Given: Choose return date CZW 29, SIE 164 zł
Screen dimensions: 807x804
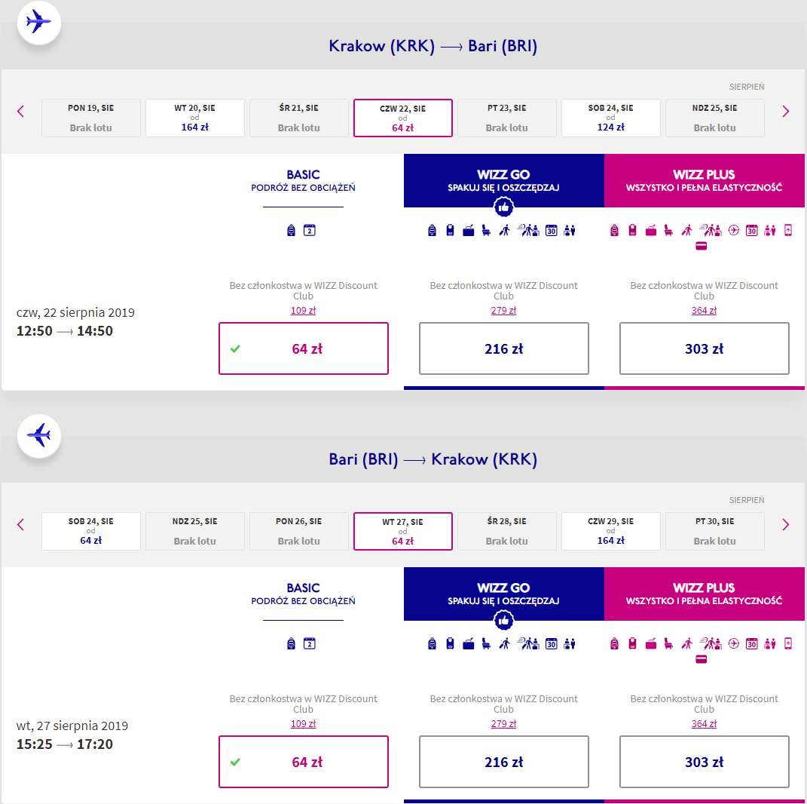Looking at the screenshot, I should click(611, 531).
